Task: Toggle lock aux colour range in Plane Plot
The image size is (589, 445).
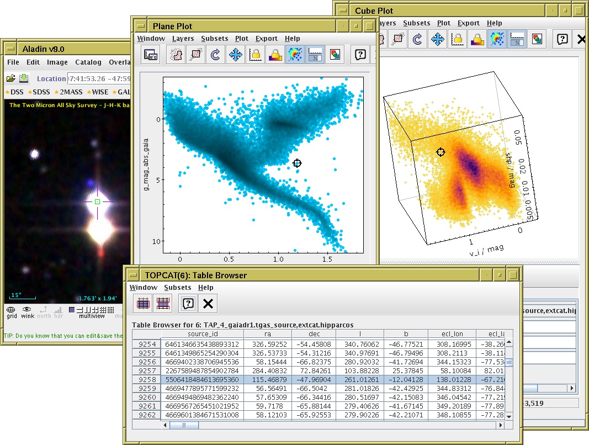Action: point(275,55)
